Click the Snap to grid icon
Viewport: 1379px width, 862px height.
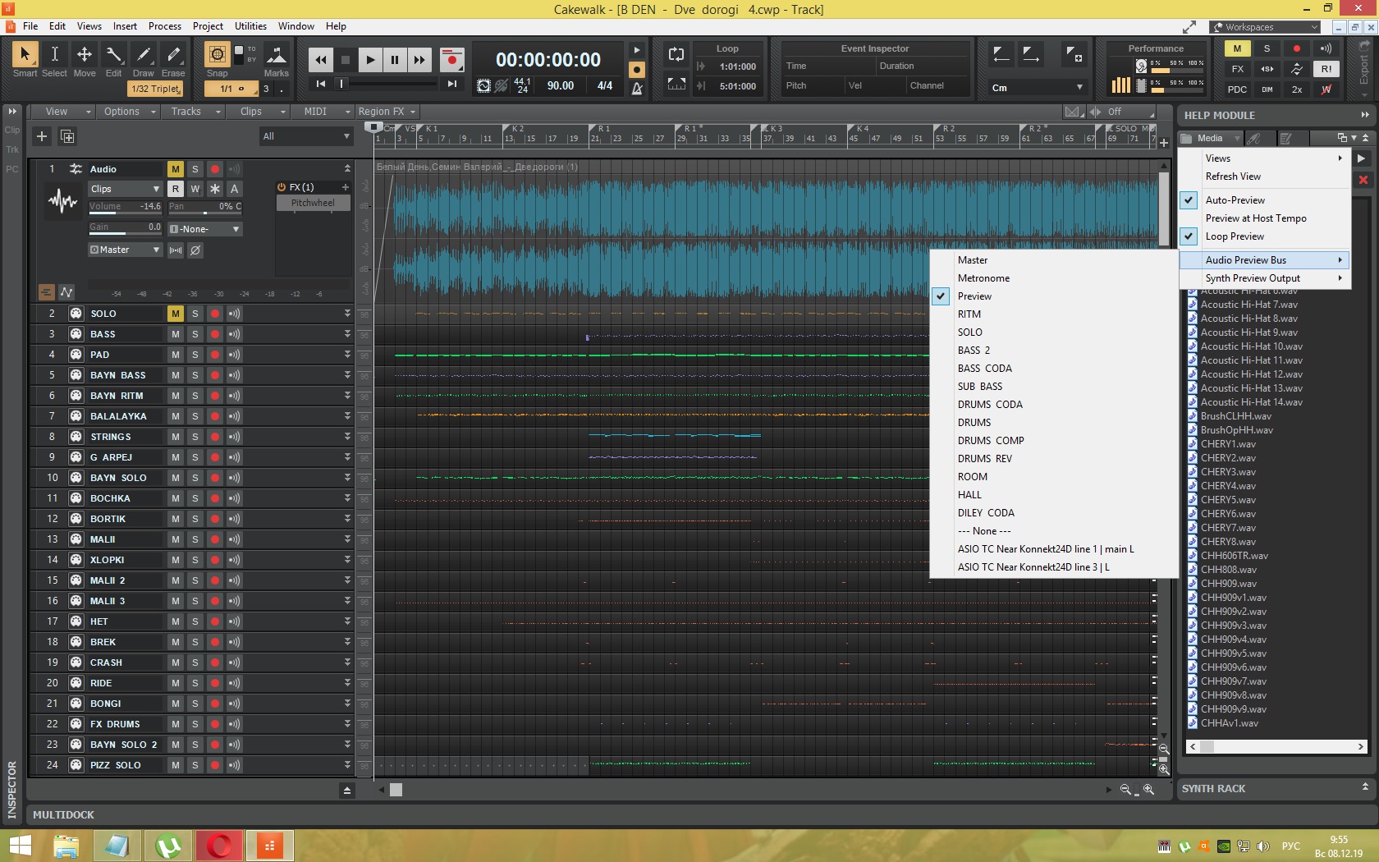[x=217, y=55]
